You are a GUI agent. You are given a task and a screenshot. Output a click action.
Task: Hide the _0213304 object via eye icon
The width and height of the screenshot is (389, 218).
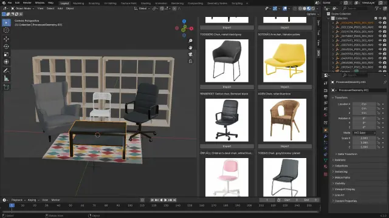click(380, 27)
